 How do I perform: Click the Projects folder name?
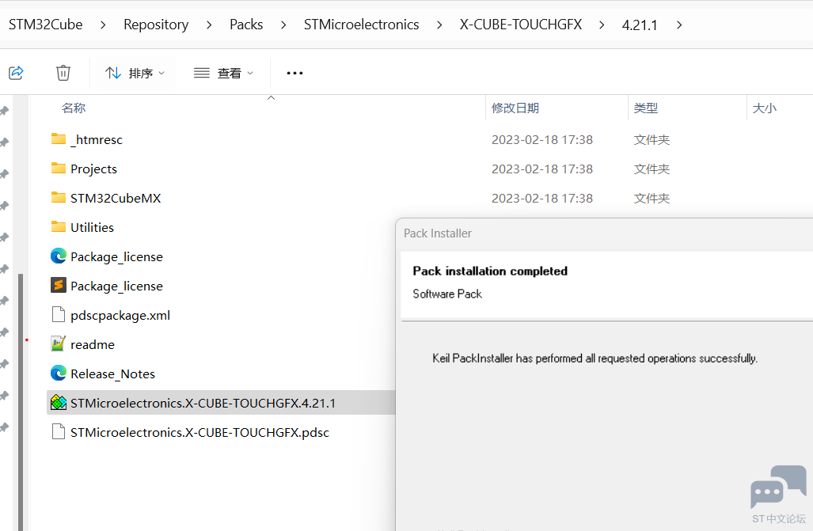(94, 169)
